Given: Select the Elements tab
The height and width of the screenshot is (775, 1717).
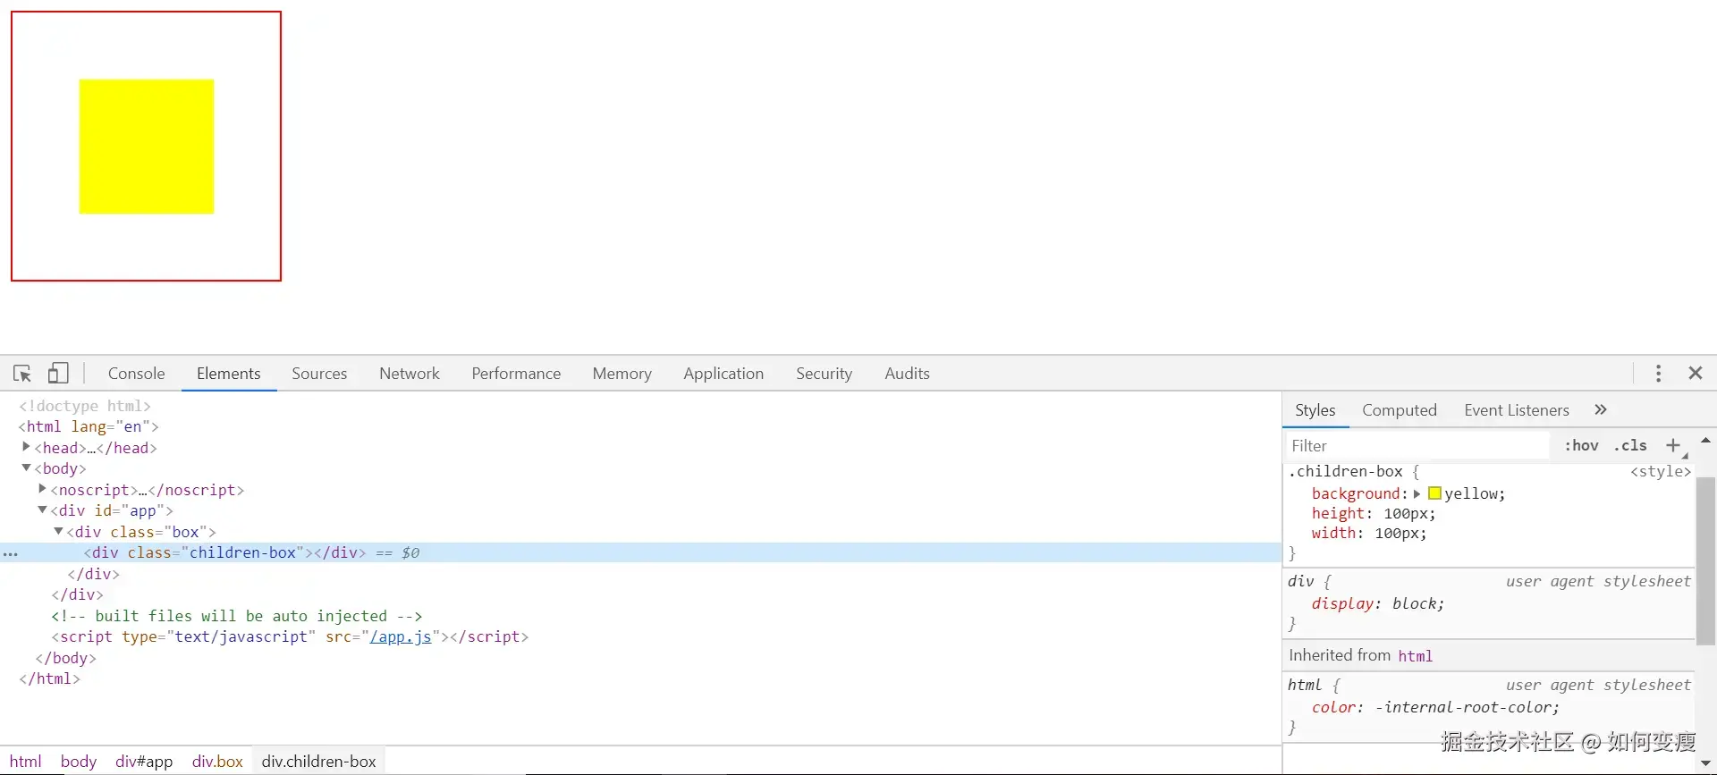Looking at the screenshot, I should coord(229,374).
